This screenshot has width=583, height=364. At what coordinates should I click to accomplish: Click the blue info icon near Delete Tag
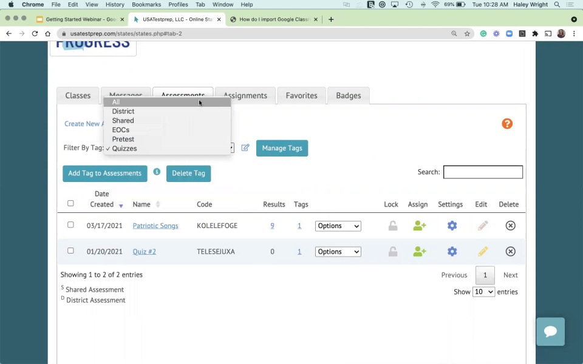click(157, 172)
